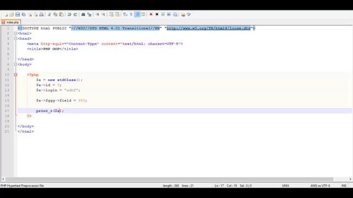Open the loose.dtd URL in the DOCTYPE line
This screenshot has width=353, height=198.
tap(208, 28)
